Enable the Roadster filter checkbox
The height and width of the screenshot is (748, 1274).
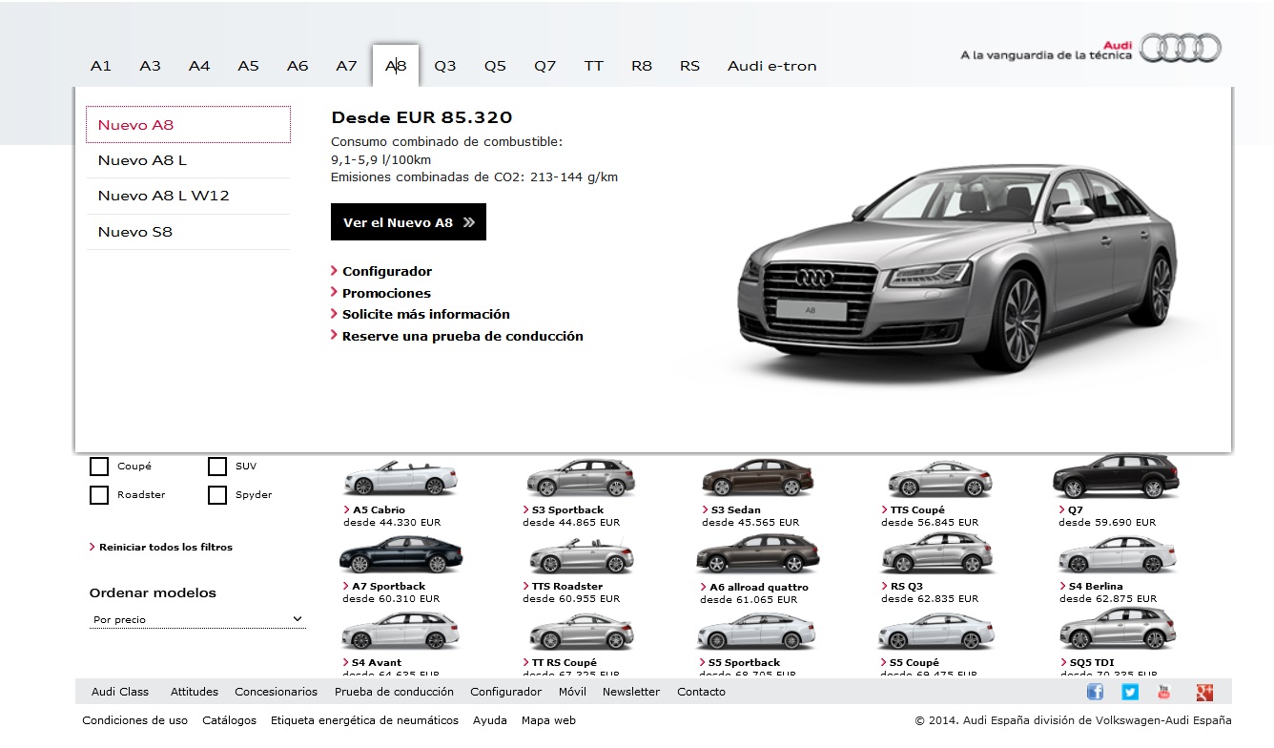[99, 495]
